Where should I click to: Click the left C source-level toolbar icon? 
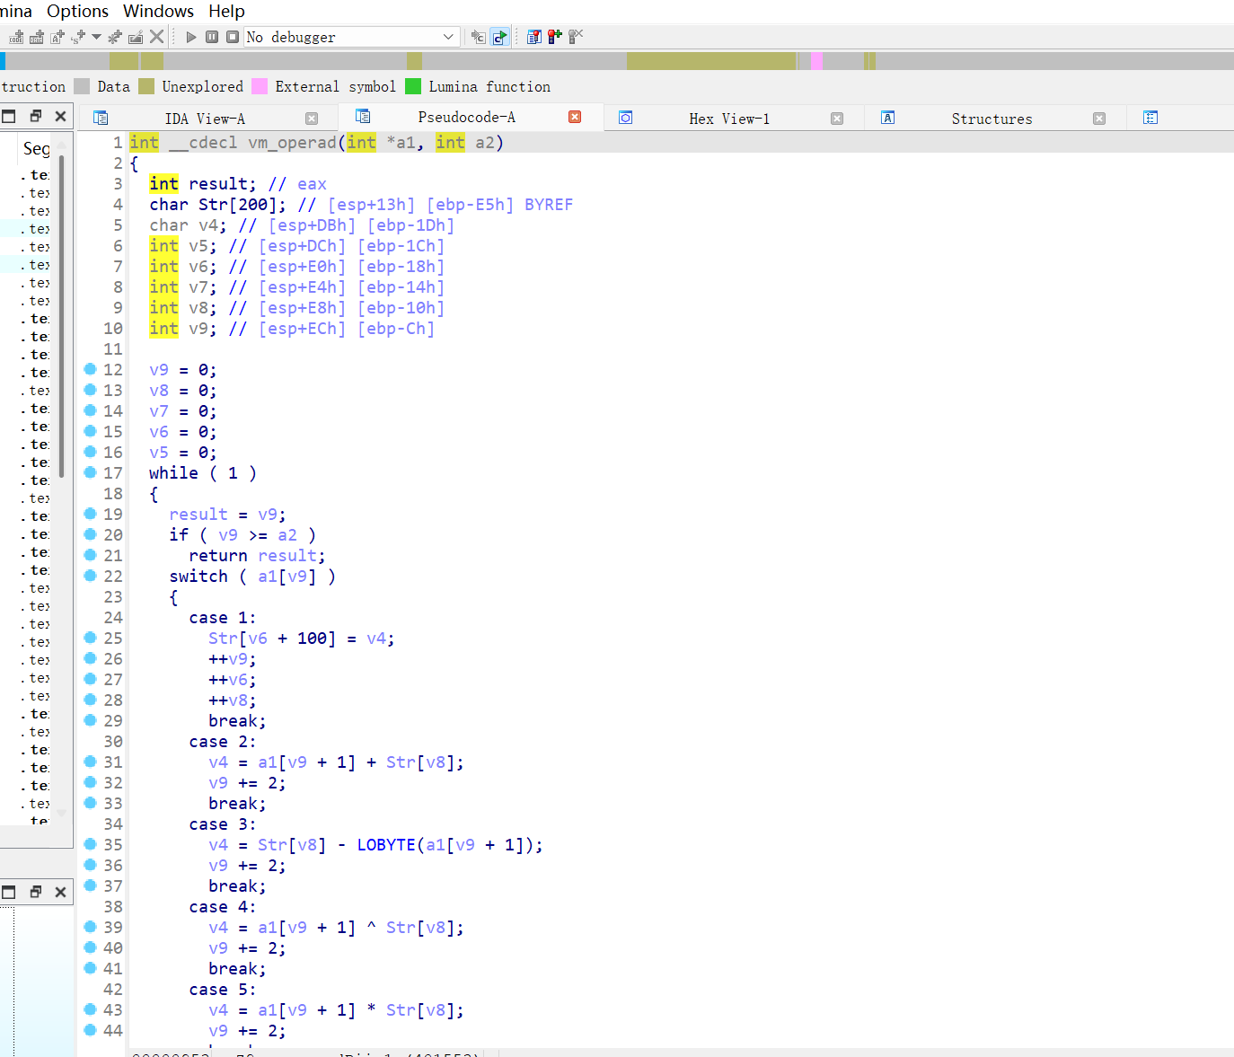pyautogui.click(x=479, y=37)
